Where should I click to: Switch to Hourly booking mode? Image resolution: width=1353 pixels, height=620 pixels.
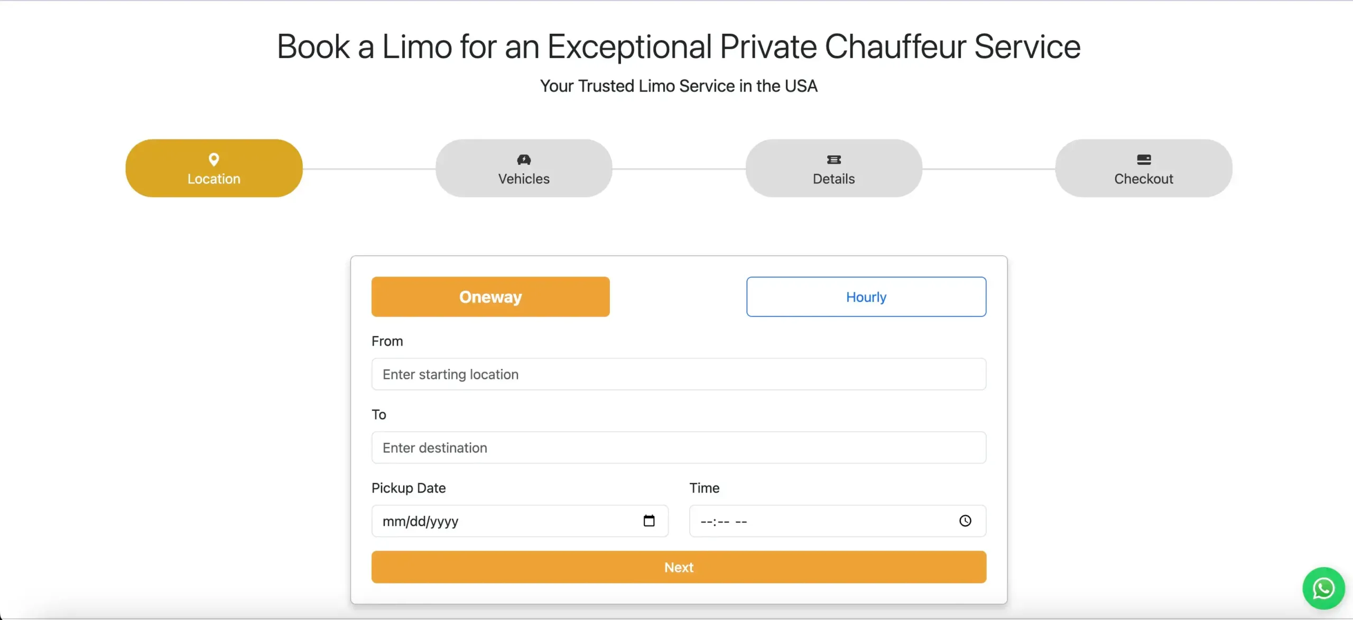(866, 297)
